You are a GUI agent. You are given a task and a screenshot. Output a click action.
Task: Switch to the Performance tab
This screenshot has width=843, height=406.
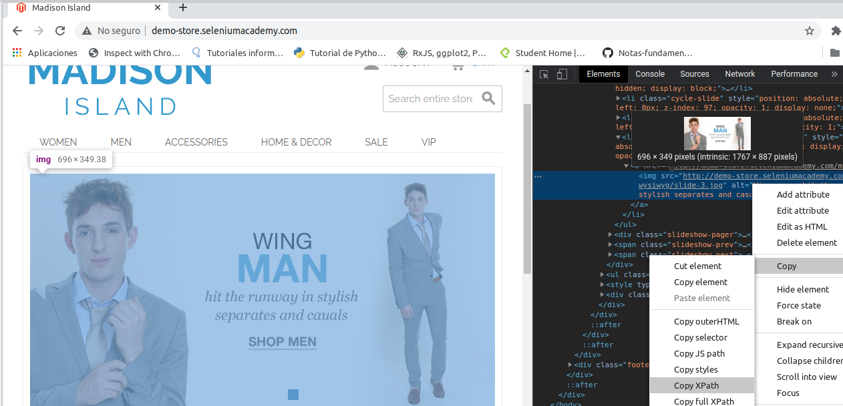pyautogui.click(x=794, y=74)
